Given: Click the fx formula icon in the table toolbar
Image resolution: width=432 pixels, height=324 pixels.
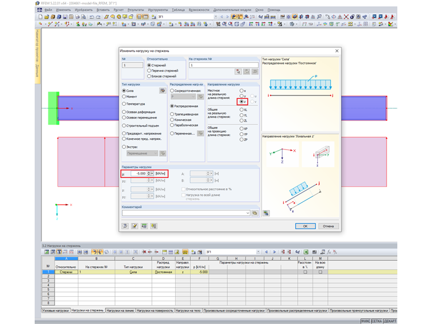Looking at the screenshot, I should pyautogui.click(x=329, y=252).
